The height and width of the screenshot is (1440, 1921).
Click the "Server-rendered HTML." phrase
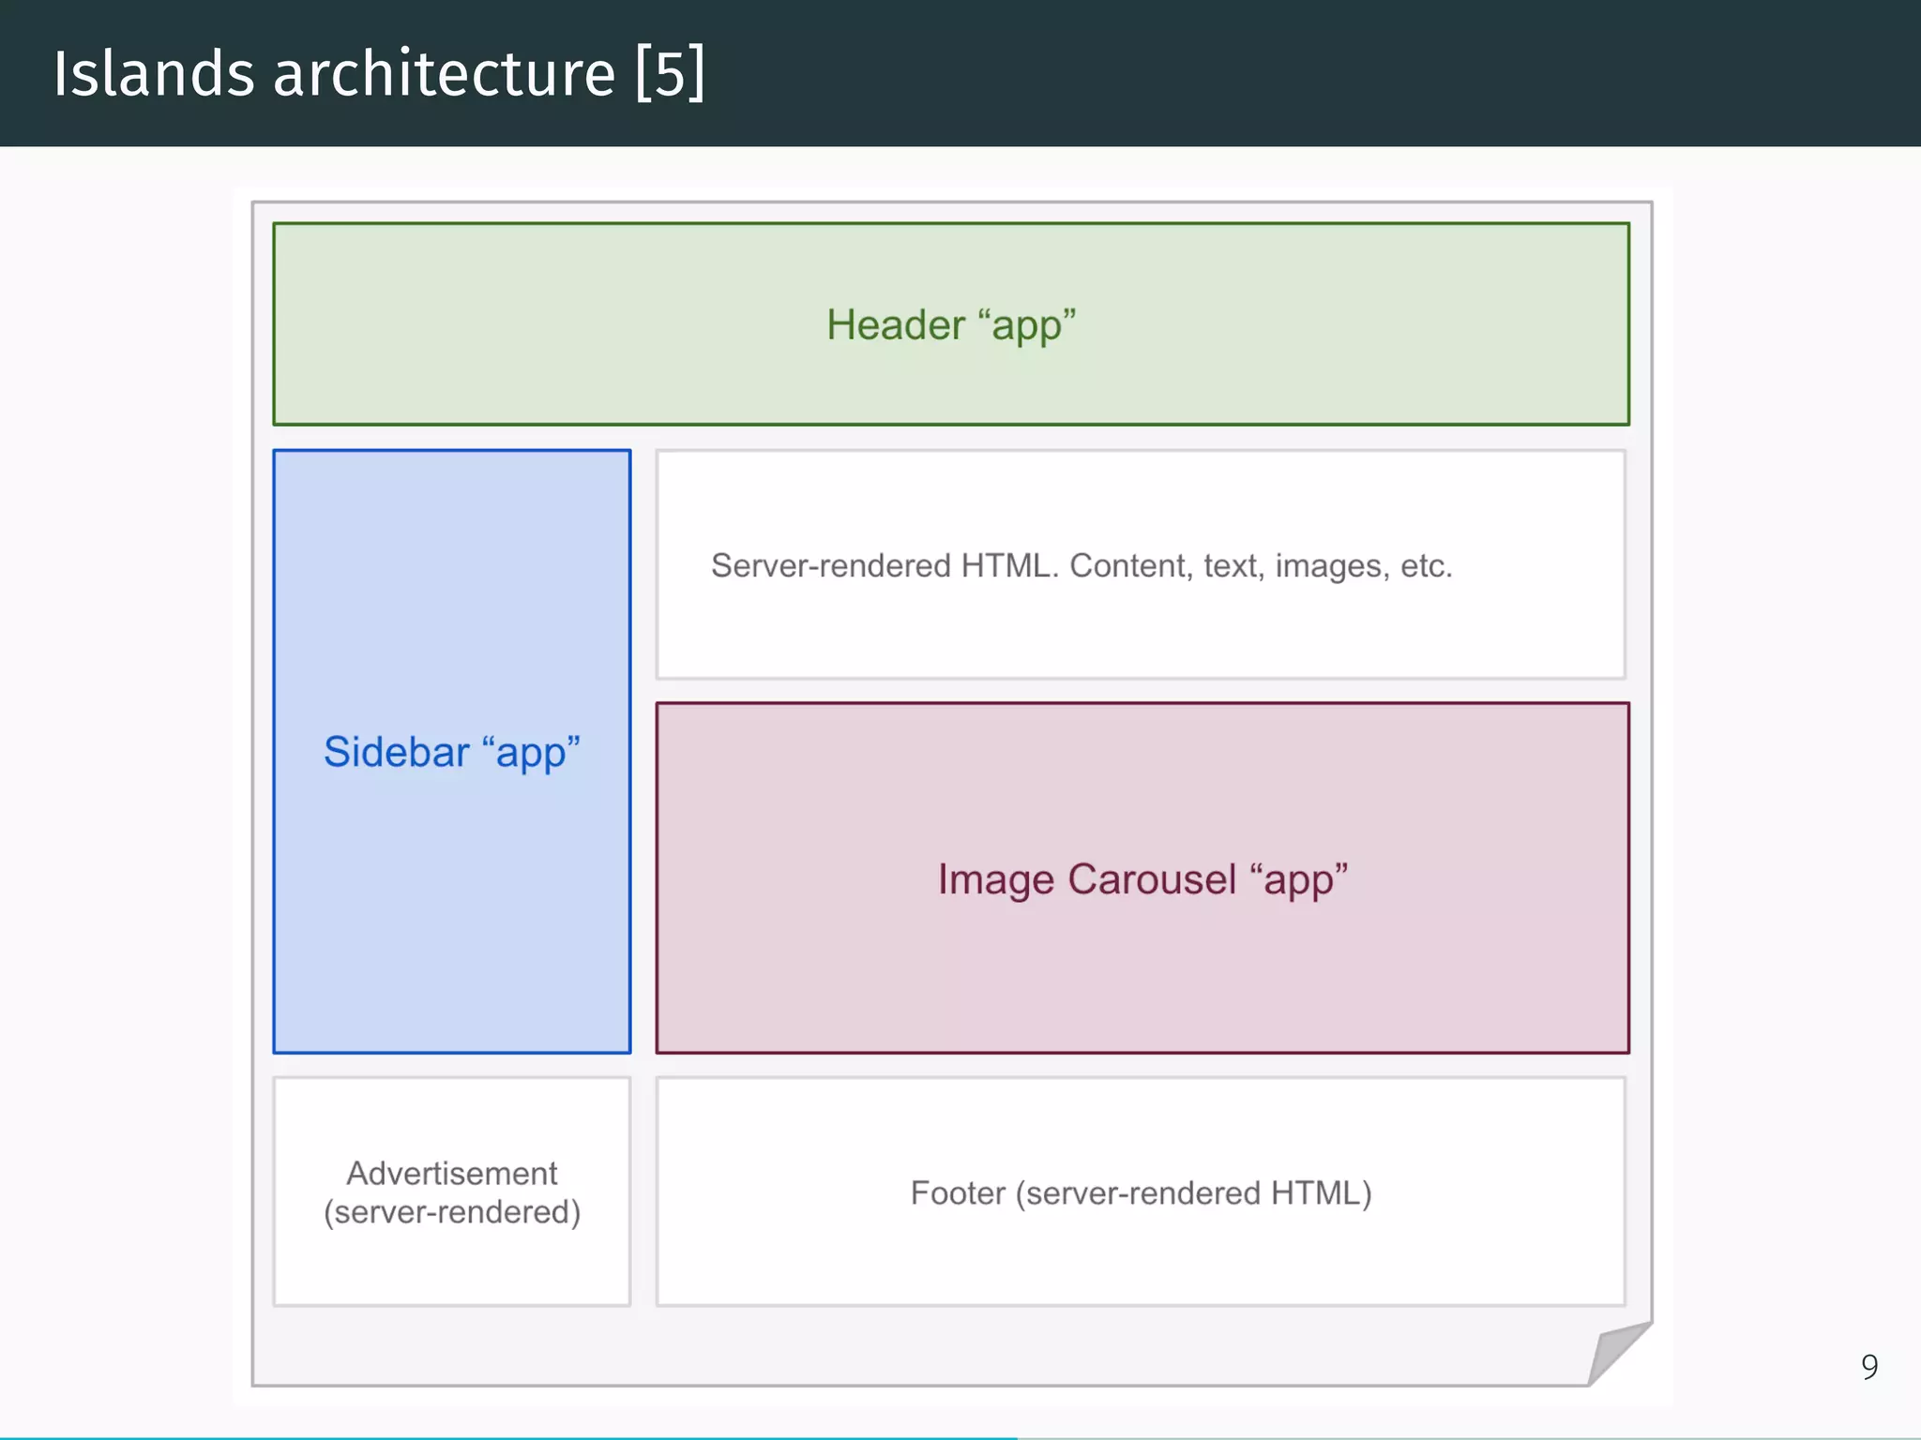[884, 566]
